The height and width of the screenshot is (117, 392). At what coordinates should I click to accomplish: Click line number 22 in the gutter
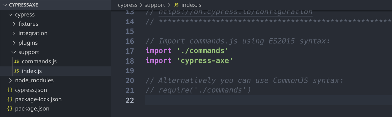click(129, 100)
